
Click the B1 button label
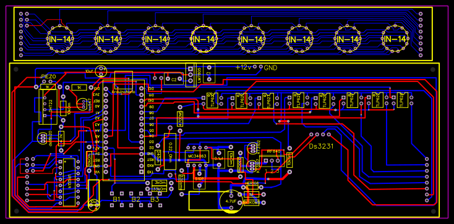(116, 199)
